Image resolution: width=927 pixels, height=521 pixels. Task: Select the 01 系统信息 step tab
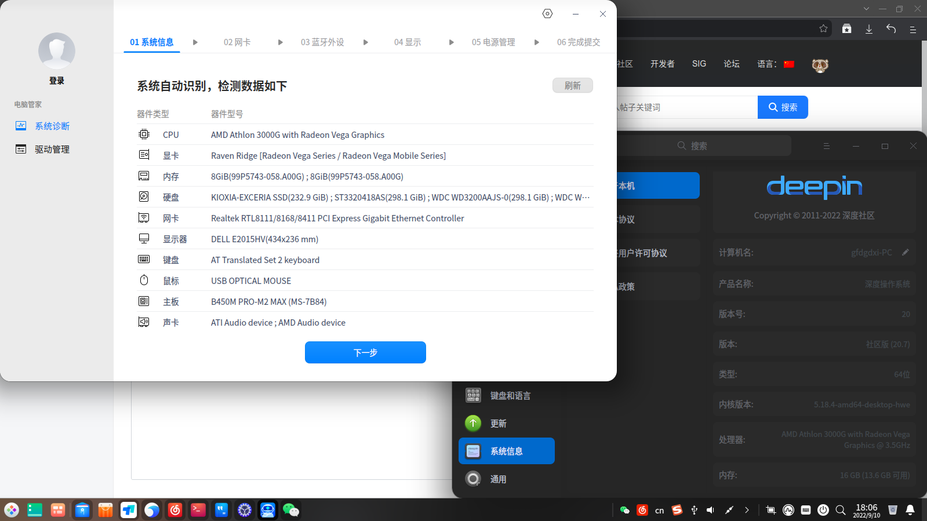pos(152,42)
